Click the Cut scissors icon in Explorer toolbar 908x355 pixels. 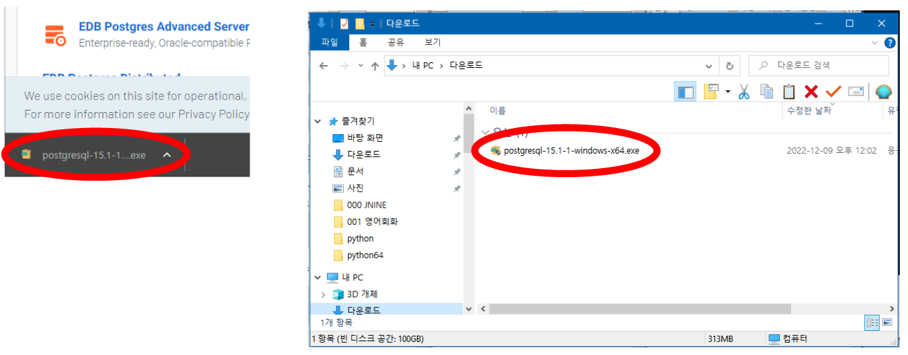744,91
